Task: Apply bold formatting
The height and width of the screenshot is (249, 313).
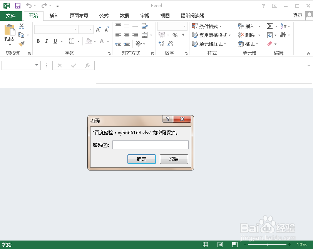Action: pyautogui.click(x=38, y=41)
